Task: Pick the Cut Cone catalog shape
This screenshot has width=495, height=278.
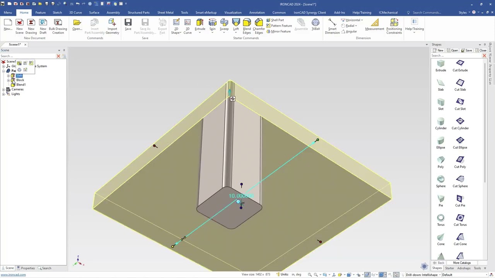Action: 460,240
